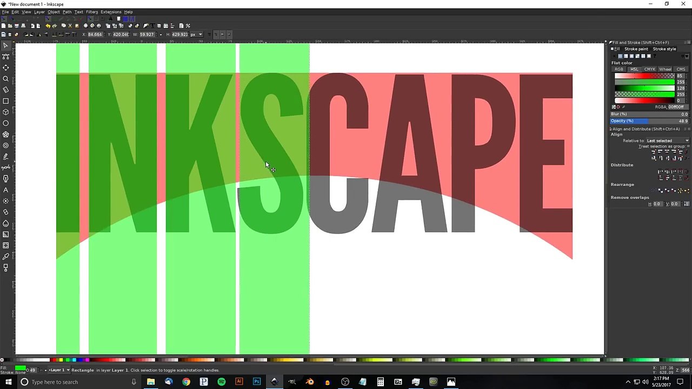Select the Text tool in toolbox
Screen dimensions: 692x389
tap(6, 190)
